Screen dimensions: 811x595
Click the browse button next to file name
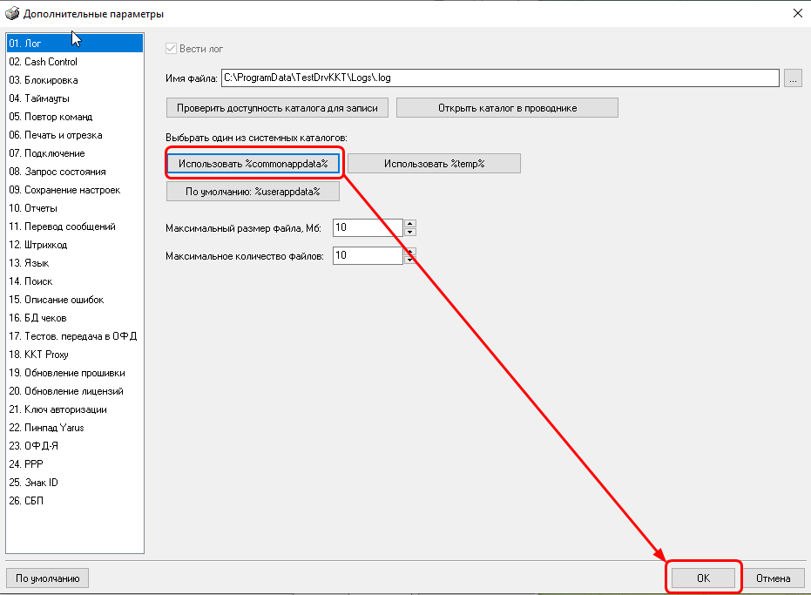[792, 78]
